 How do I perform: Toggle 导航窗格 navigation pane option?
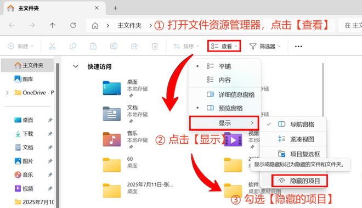[x=293, y=125]
